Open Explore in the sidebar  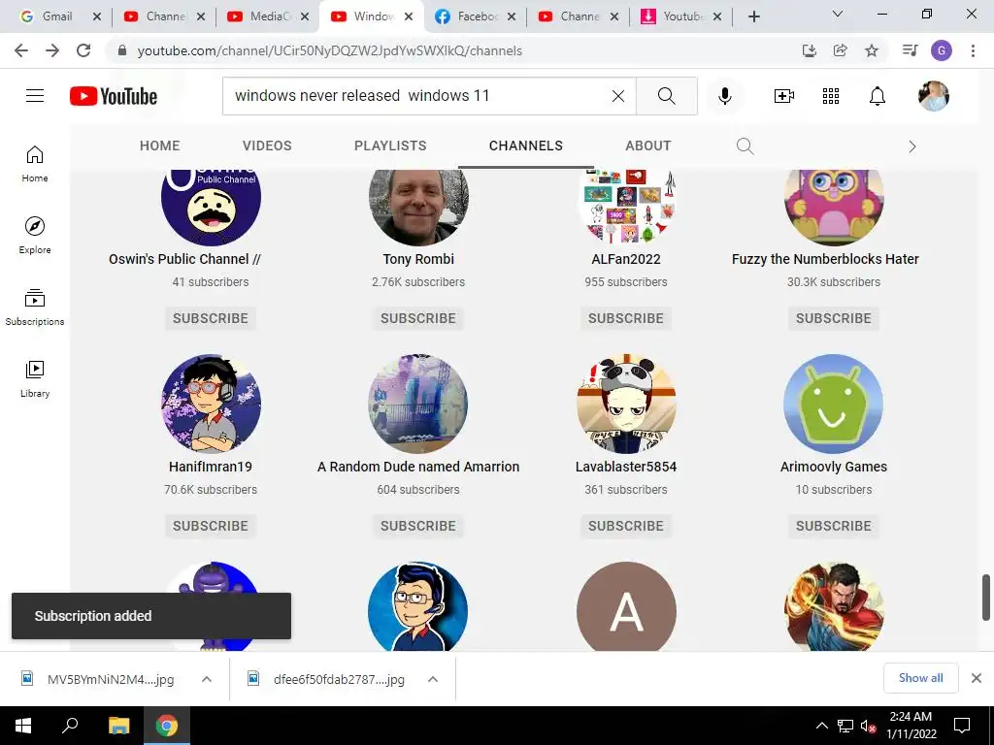[x=35, y=235]
